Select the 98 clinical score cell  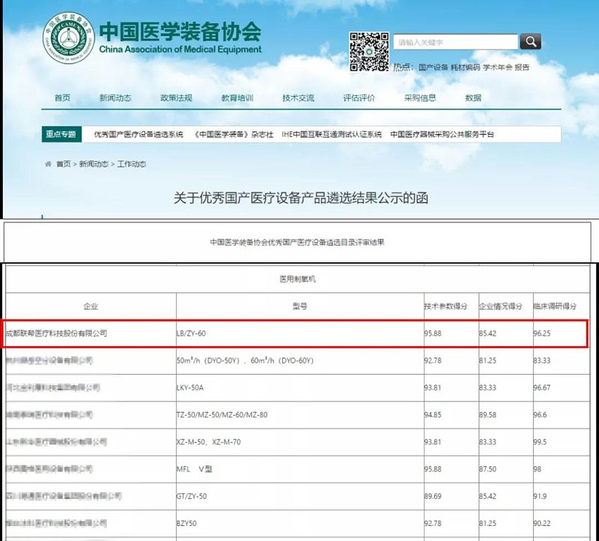point(561,469)
